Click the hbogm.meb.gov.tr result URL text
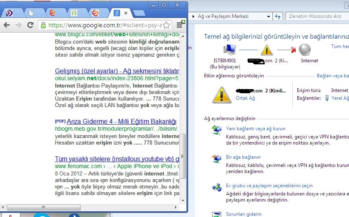 116,129
